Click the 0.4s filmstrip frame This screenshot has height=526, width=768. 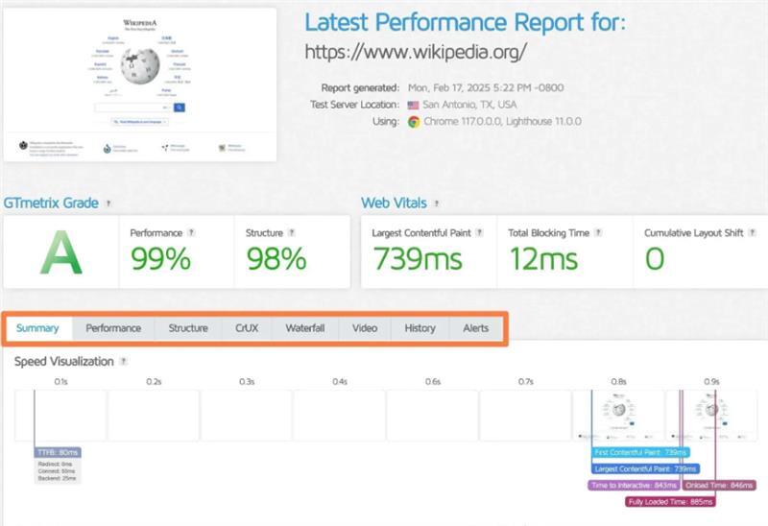point(340,416)
